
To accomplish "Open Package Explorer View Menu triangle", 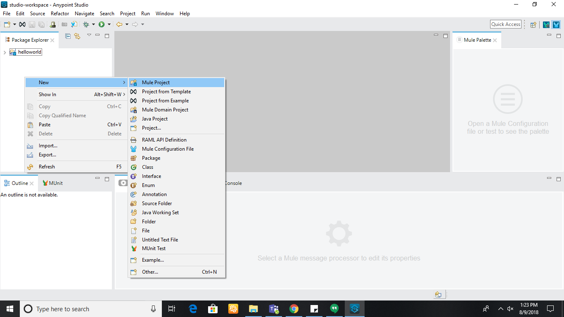I will pos(89,35).
